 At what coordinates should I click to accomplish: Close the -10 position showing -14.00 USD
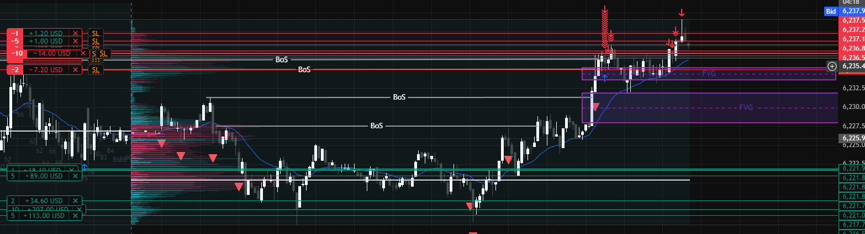pos(83,53)
